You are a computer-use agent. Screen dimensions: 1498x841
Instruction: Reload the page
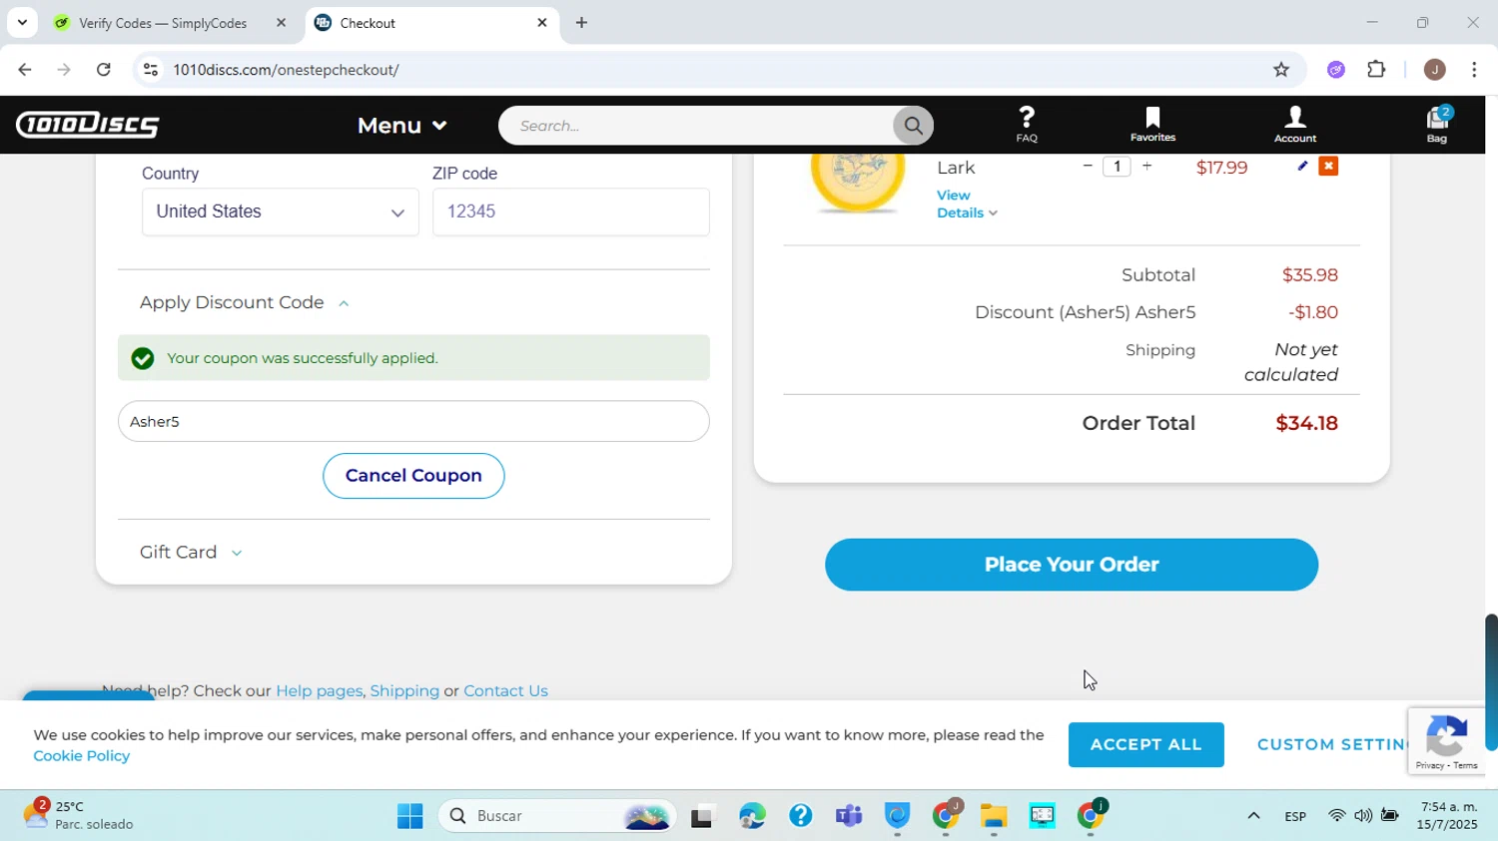tap(104, 69)
